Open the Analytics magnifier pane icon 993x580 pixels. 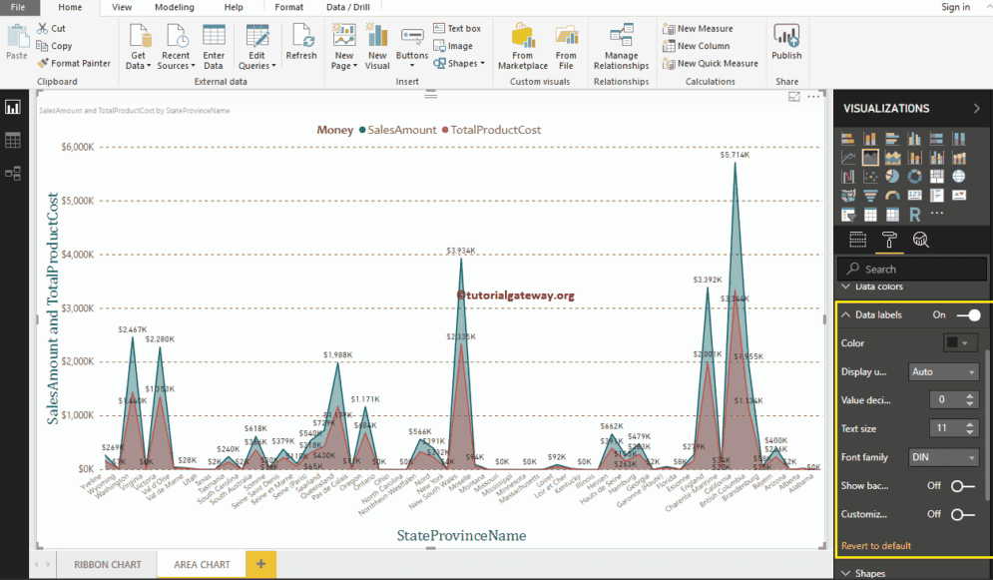920,240
